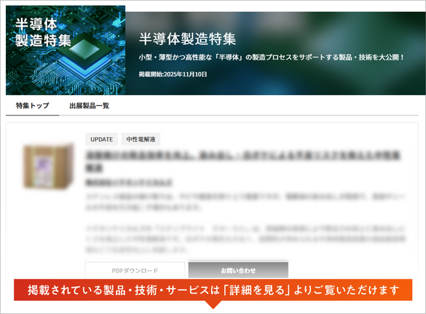Click the お問い合わせ button
The width and height of the screenshot is (426, 314).
click(x=239, y=271)
